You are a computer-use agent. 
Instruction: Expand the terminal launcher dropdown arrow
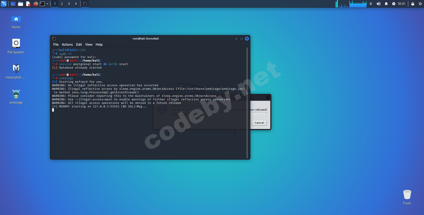[47, 4]
